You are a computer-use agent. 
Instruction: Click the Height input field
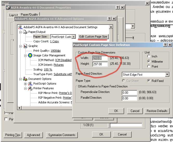click(100, 64)
